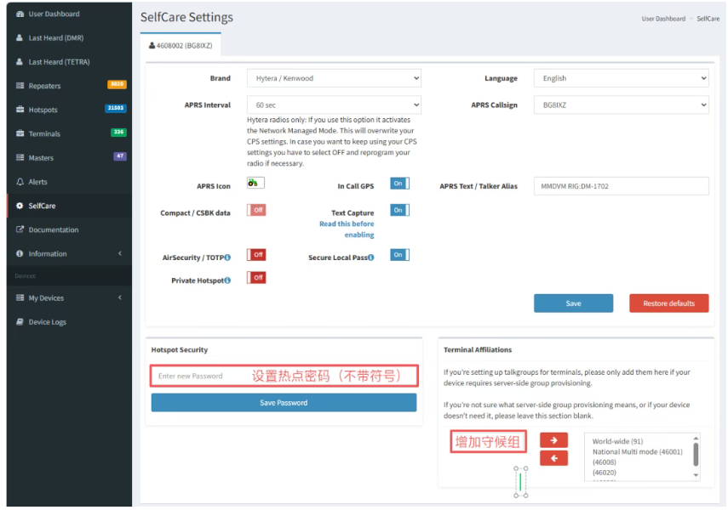The image size is (728, 510).
Task: Expand the Language dropdown
Action: (x=621, y=78)
